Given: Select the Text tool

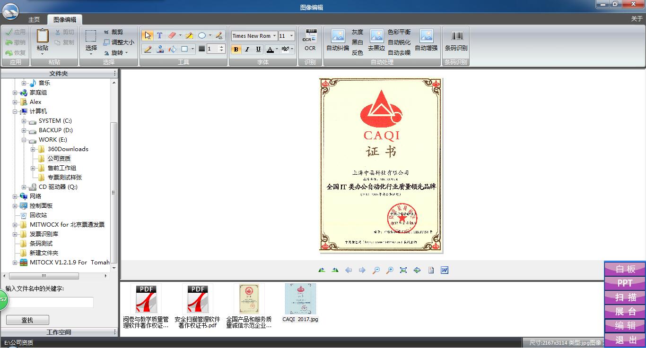Looking at the screenshot, I should tap(159, 35).
